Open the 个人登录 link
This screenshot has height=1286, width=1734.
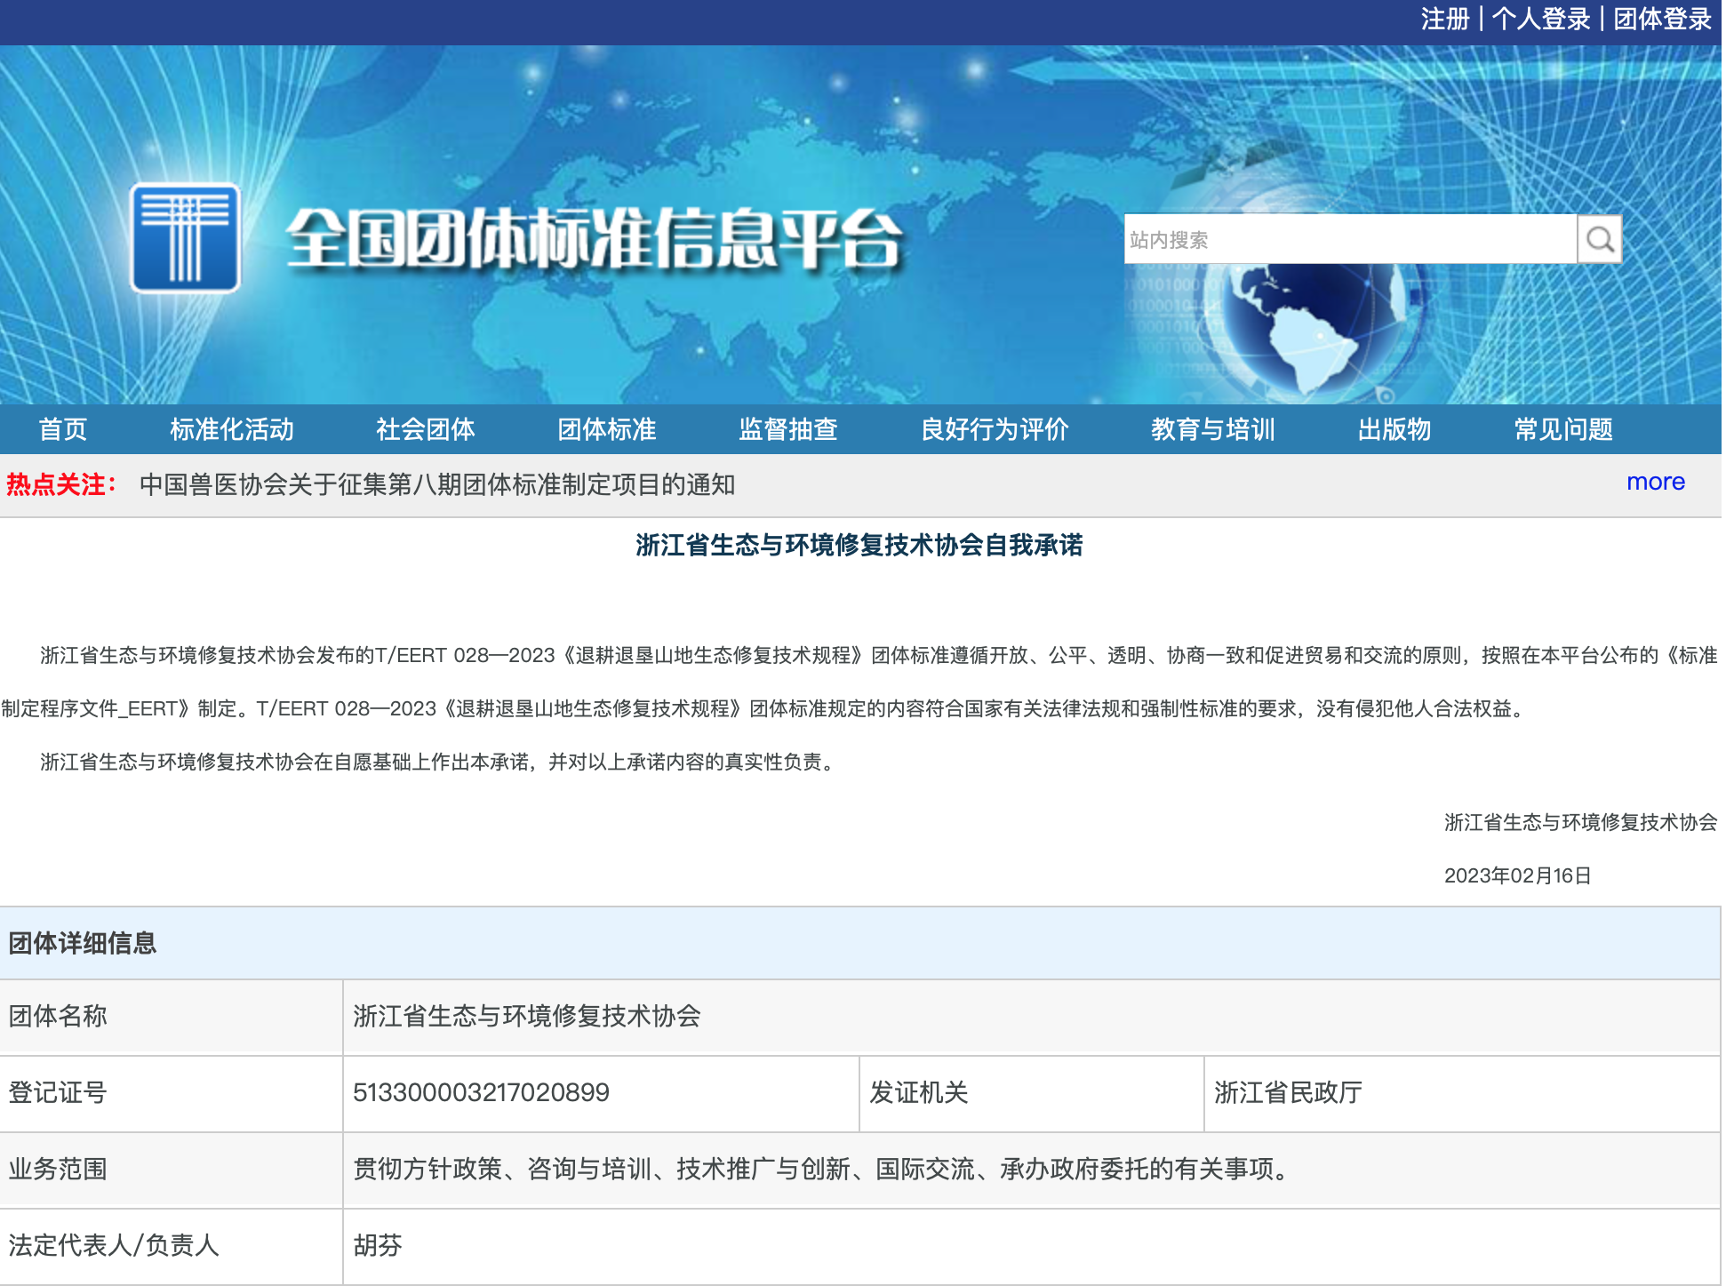[1541, 19]
